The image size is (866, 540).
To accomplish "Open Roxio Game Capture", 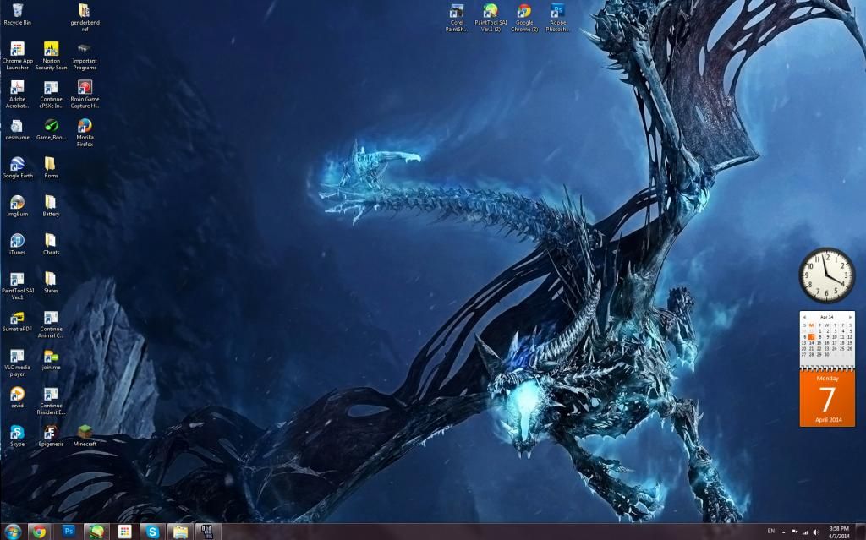I will tap(85, 87).
